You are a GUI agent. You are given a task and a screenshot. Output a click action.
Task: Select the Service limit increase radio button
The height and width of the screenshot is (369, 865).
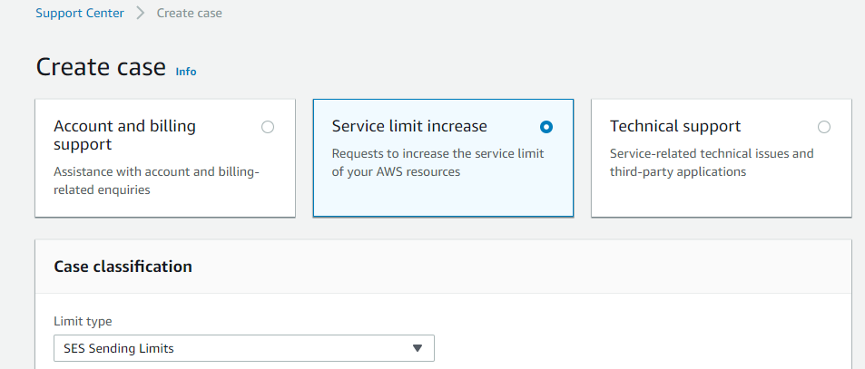click(x=546, y=127)
